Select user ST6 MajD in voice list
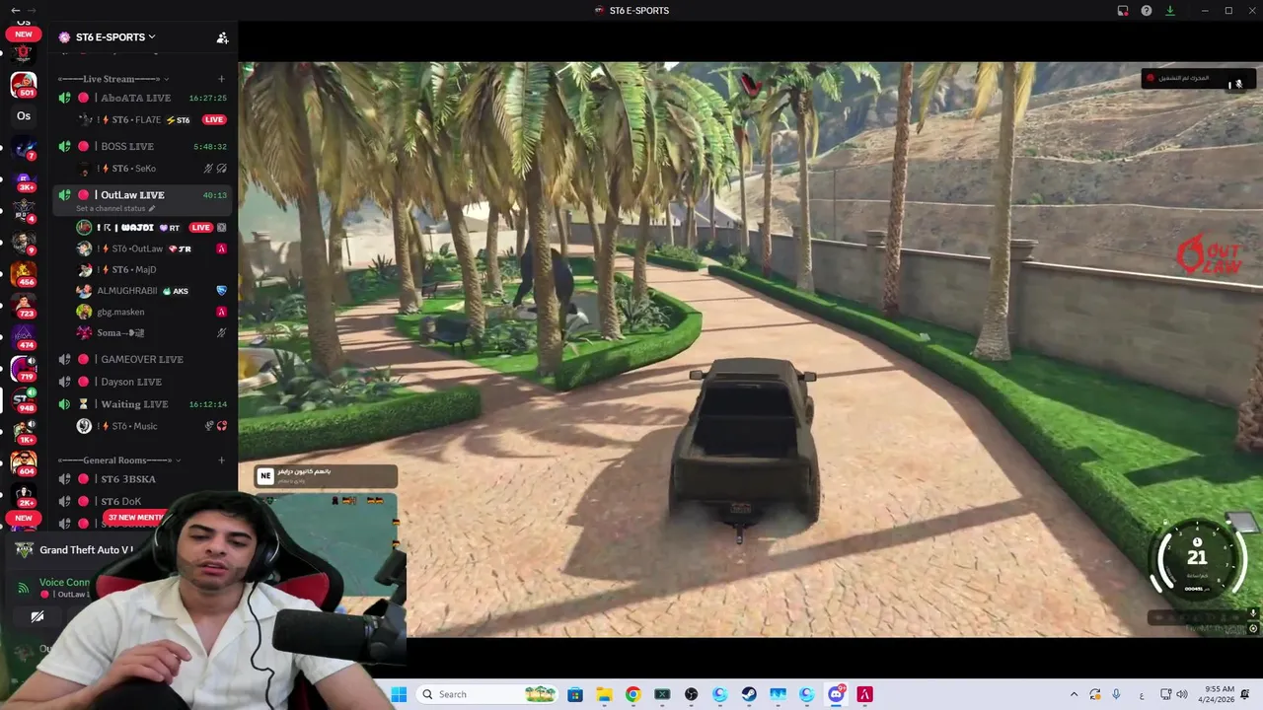The image size is (1263, 710). point(153,269)
